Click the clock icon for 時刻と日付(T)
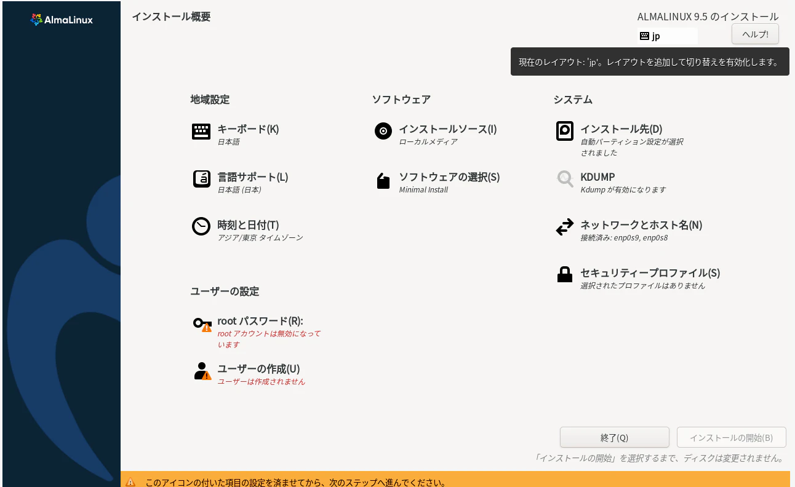Viewport: 795px width, 487px height. point(201,226)
